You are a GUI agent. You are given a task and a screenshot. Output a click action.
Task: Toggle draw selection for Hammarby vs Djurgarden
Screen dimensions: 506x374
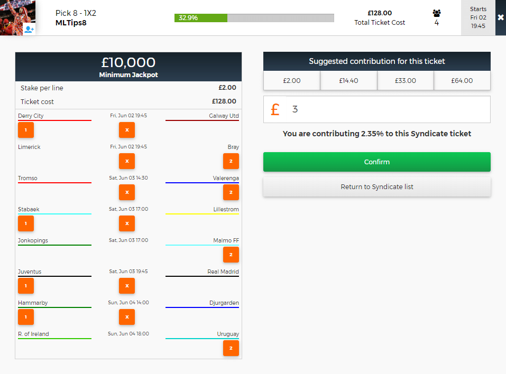point(127,317)
